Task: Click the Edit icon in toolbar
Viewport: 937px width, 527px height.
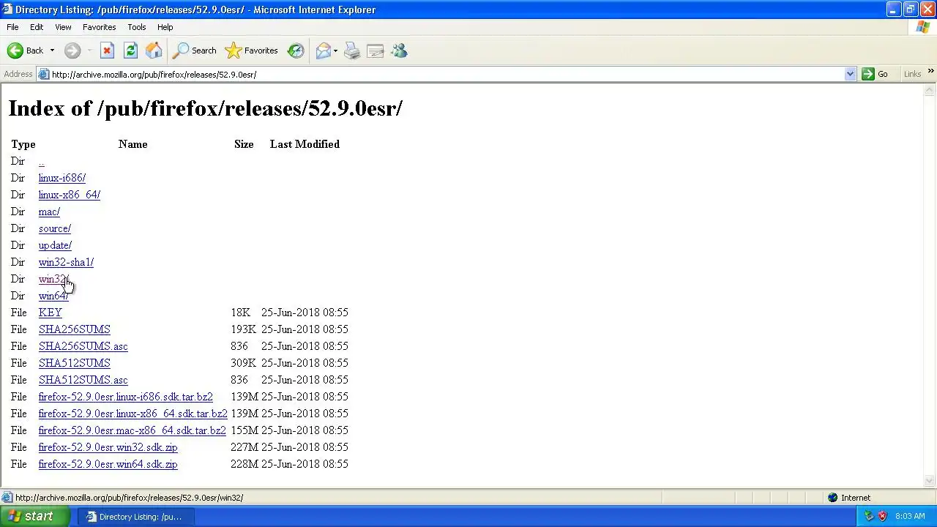Action: [x=376, y=51]
